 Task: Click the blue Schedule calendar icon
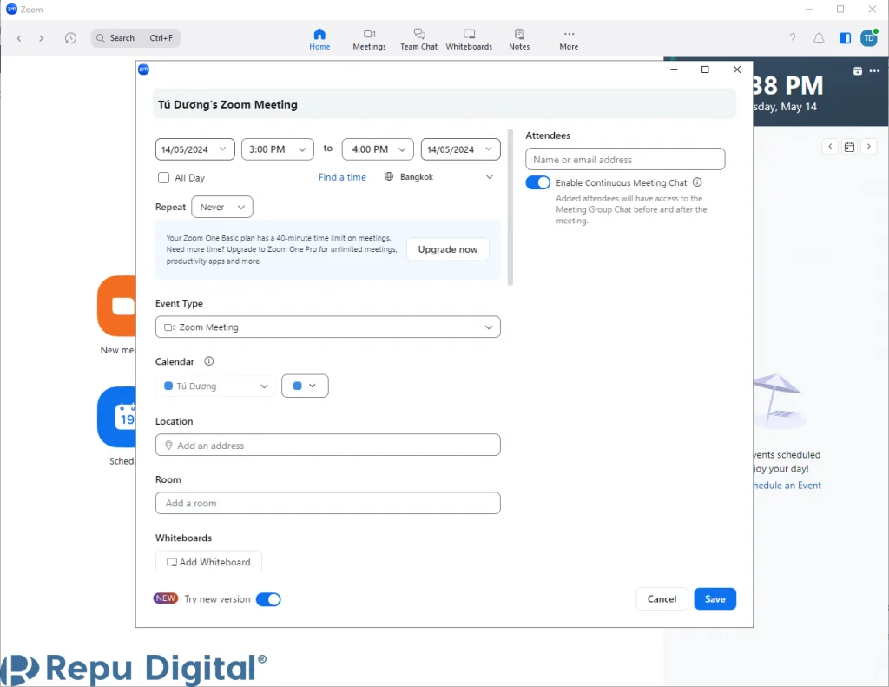pyautogui.click(x=117, y=417)
